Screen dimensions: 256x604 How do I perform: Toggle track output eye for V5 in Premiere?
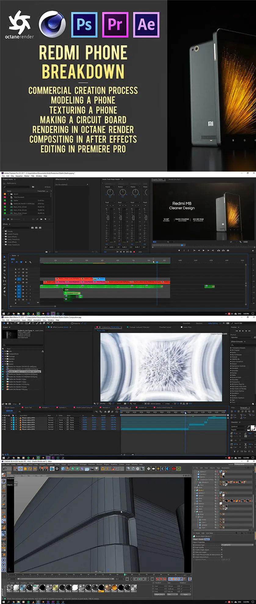click(x=27, y=269)
